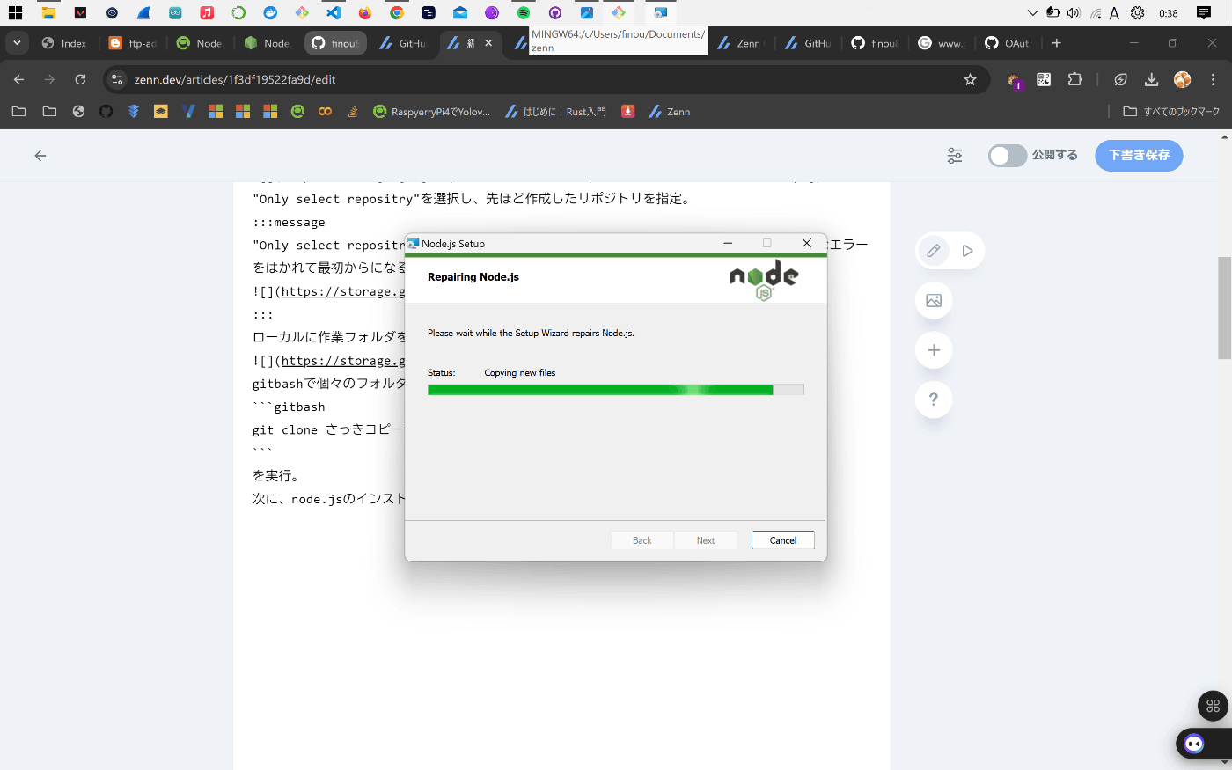Click the "Repairing Node.js" heading text
This screenshot has width=1232, height=770.
tap(473, 277)
